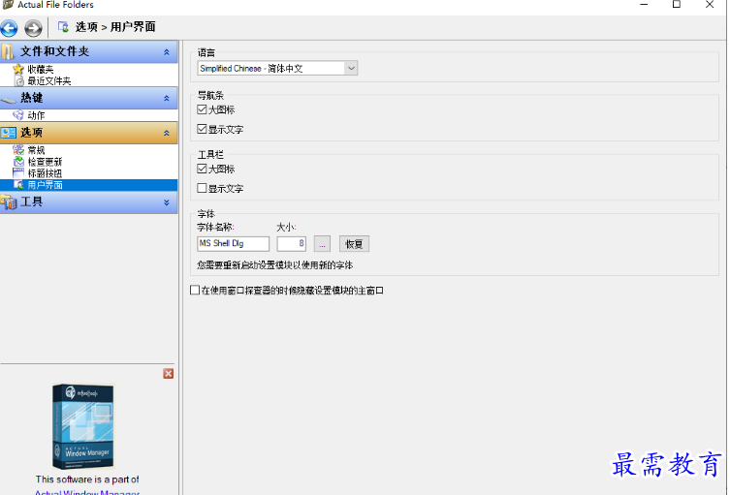Close the advertisement with red X
This screenshot has height=495, width=730.
(168, 374)
